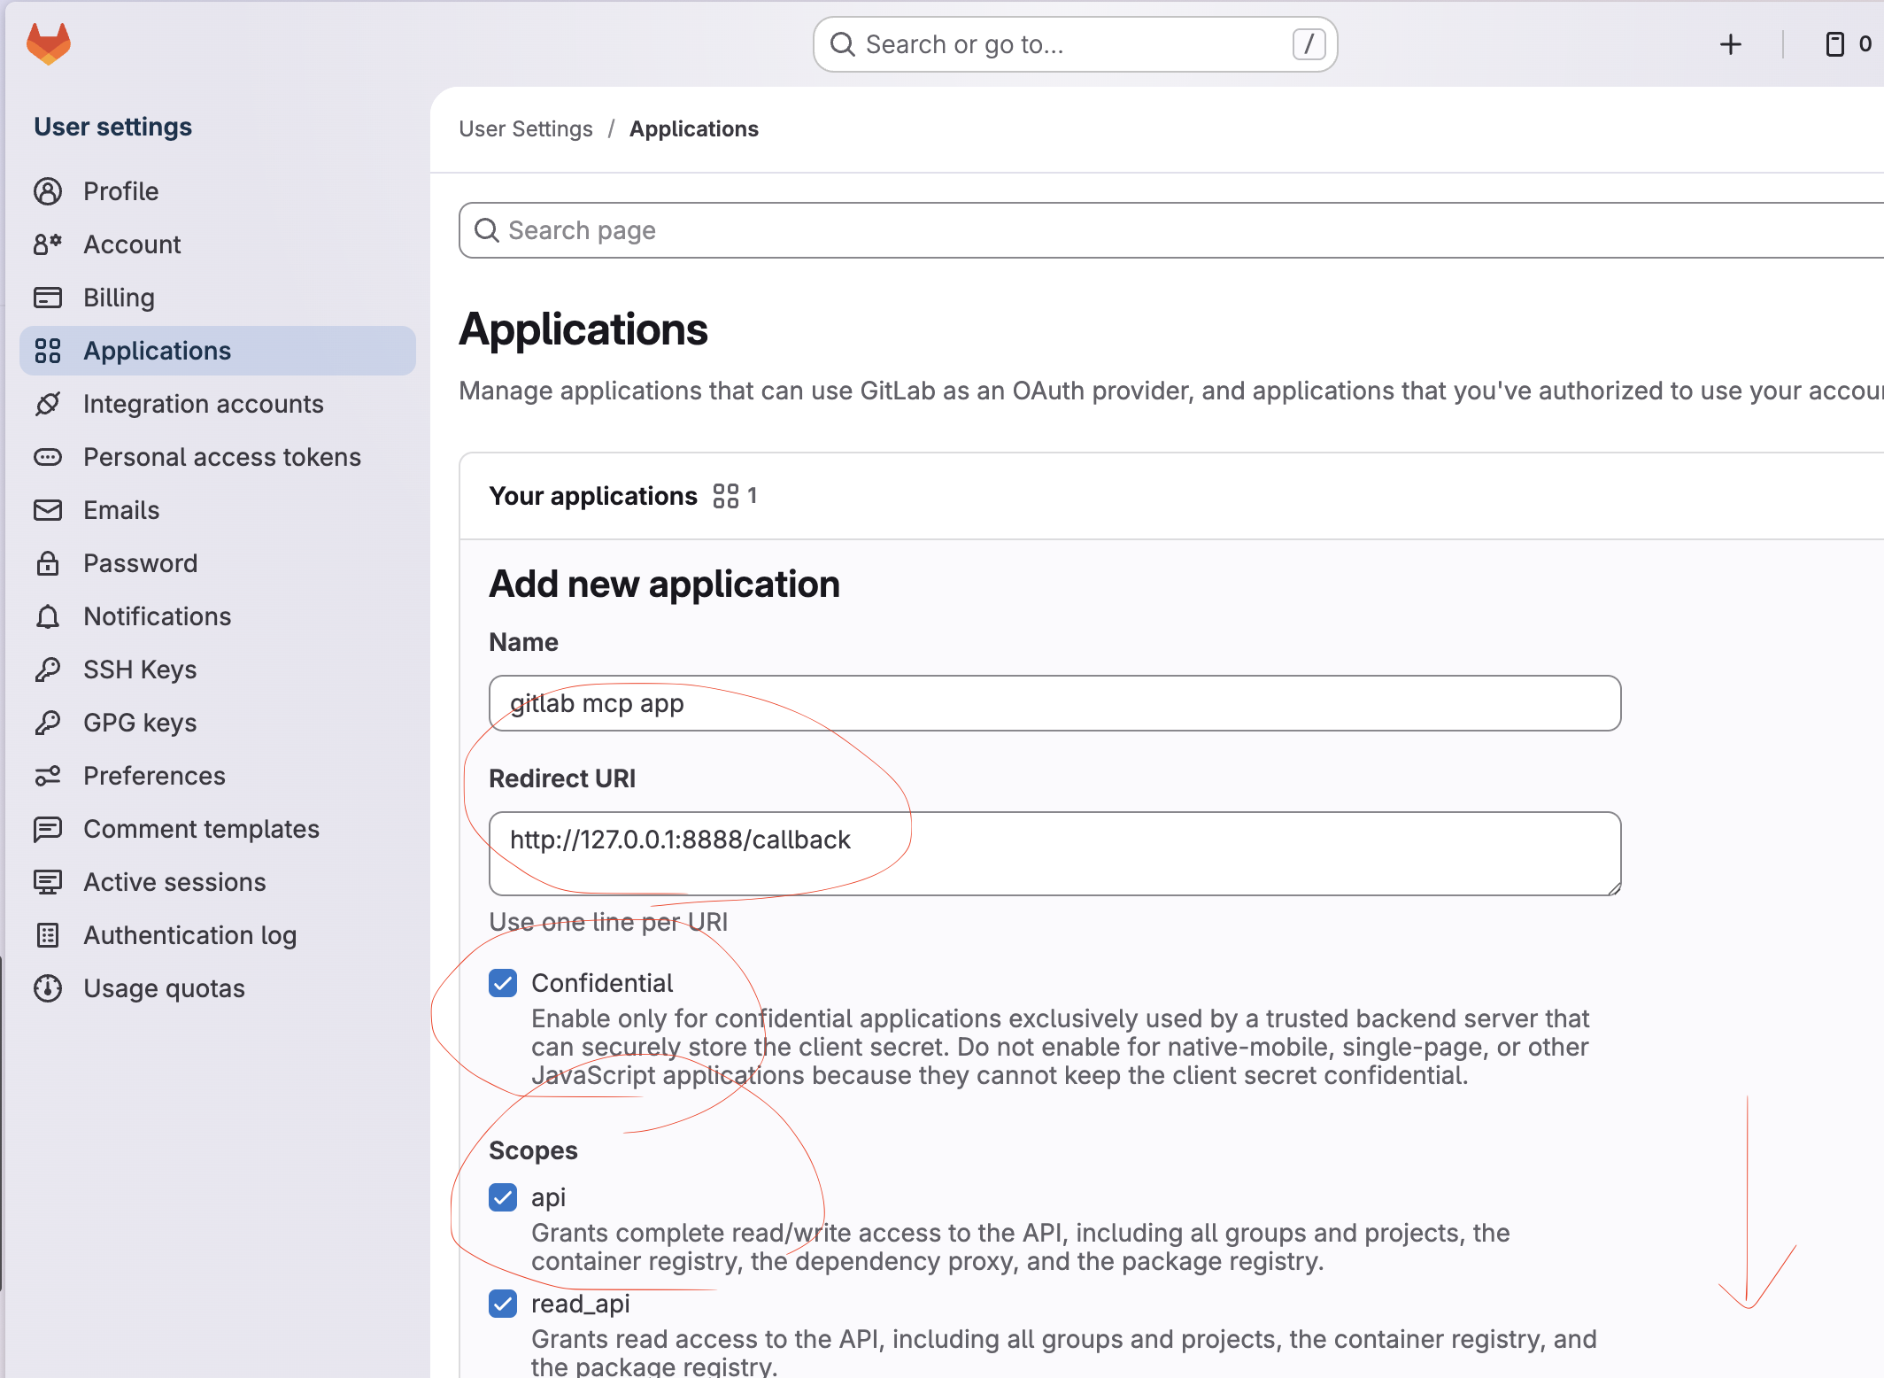Image resolution: width=1884 pixels, height=1378 pixels.
Task: Uncheck the Confidential checkbox
Action: tap(503, 983)
